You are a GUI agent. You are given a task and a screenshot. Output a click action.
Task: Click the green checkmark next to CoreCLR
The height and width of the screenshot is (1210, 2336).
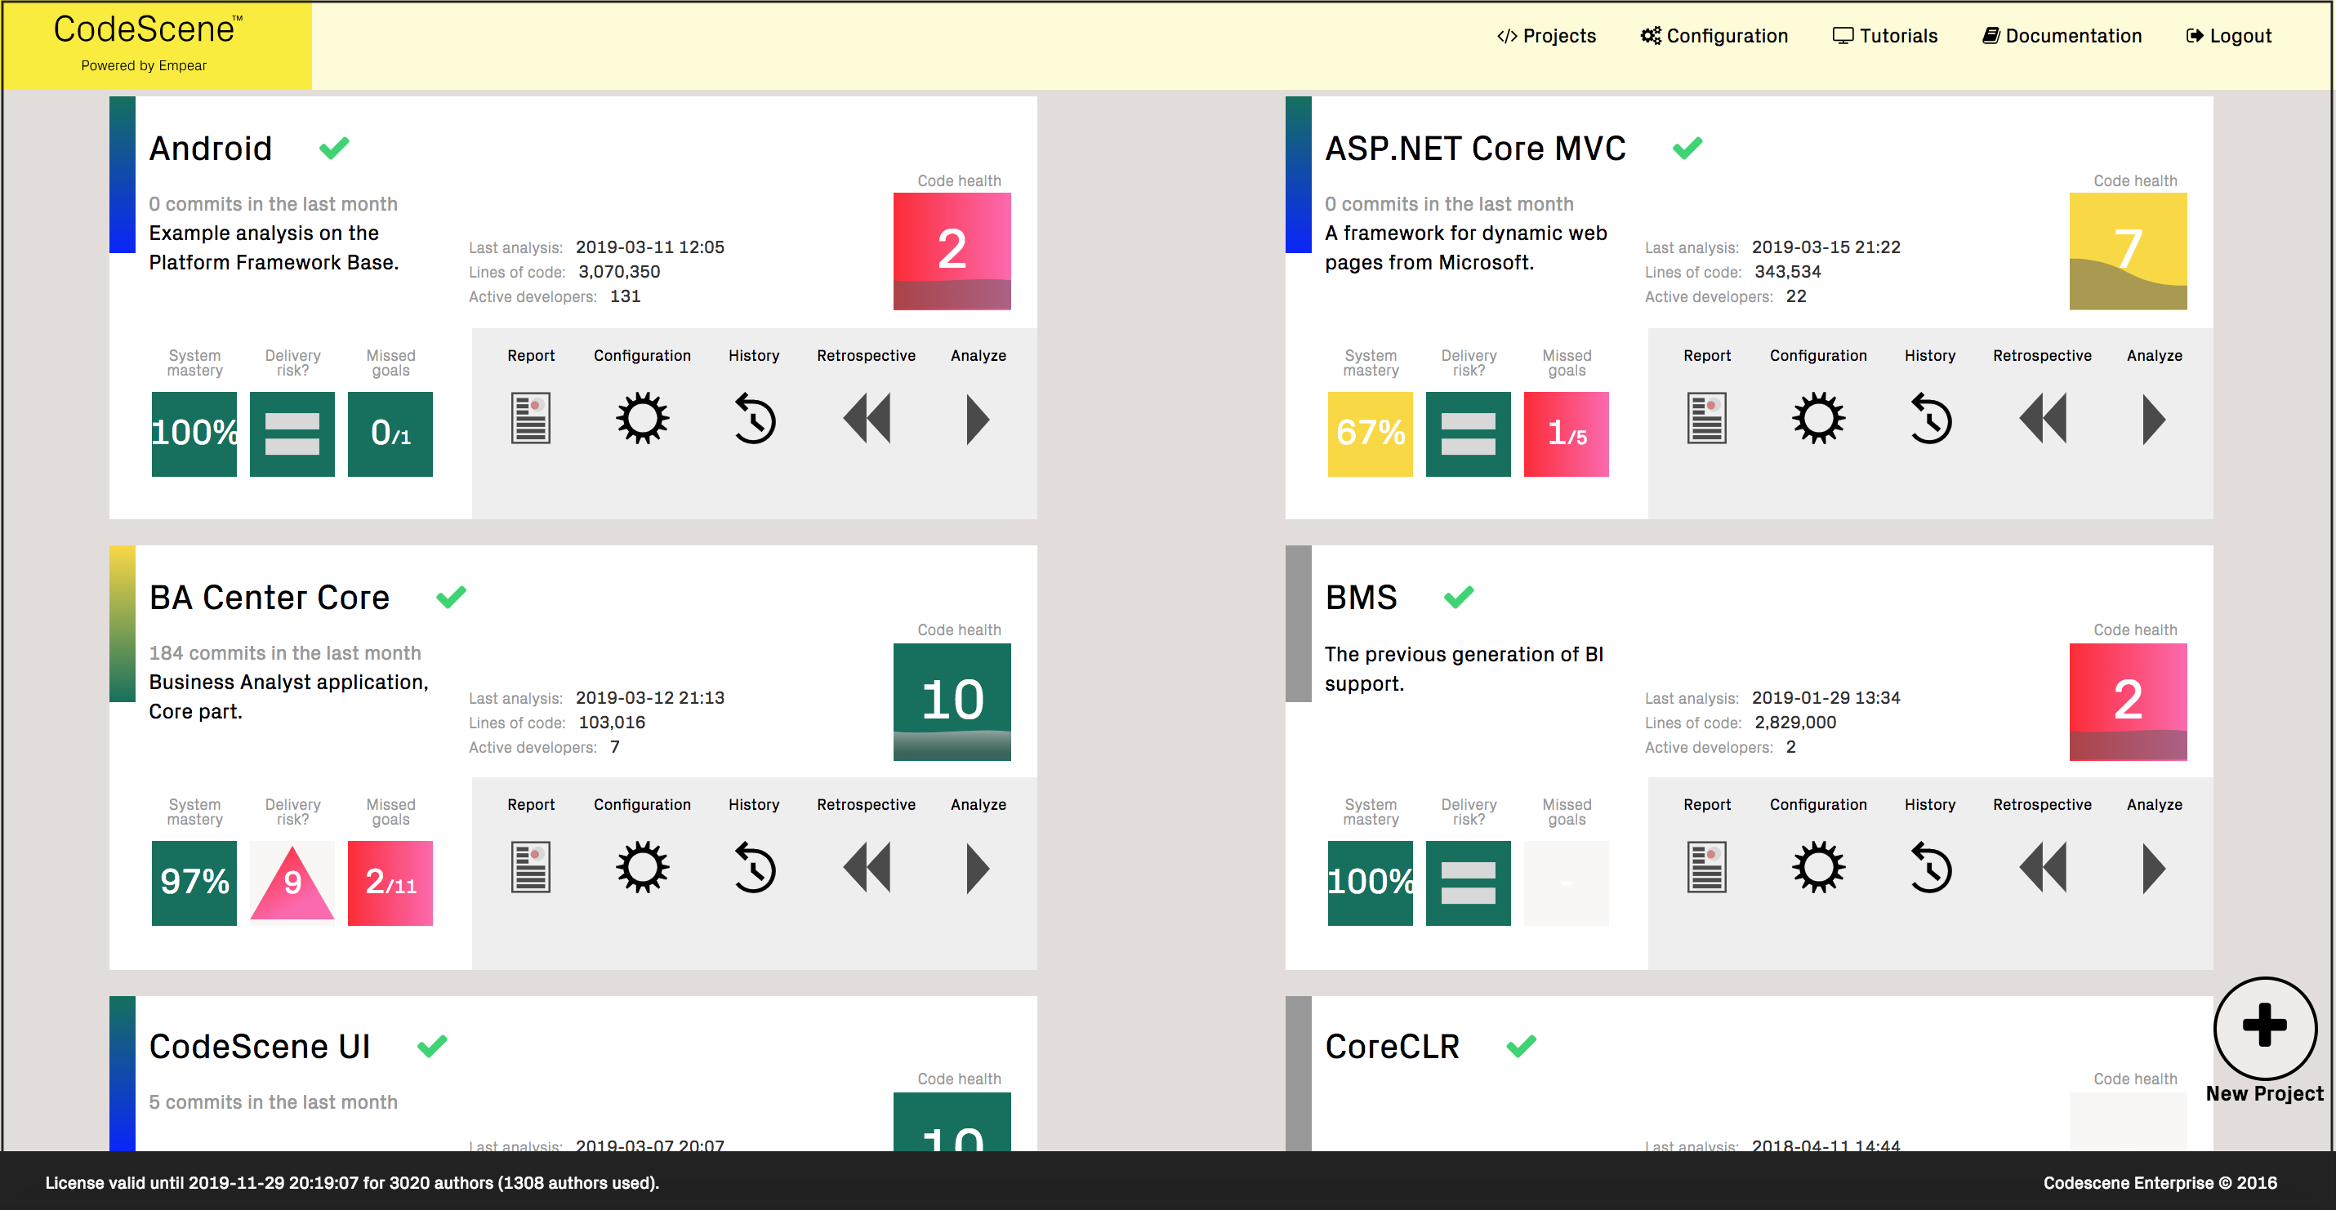click(x=1521, y=1046)
